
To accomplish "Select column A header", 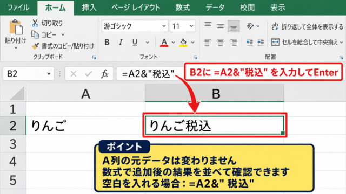I will pos(85,93).
